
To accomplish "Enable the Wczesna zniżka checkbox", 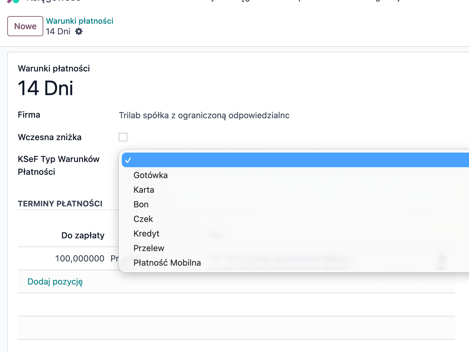I will click(x=123, y=137).
